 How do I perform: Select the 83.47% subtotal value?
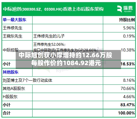pyautogui.click(x=128, y=105)
